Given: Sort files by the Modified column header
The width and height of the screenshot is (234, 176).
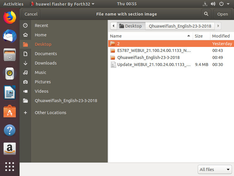Looking at the screenshot, I should pyautogui.click(x=222, y=36).
